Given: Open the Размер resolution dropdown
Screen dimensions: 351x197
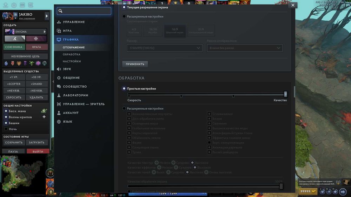Looking at the screenshot, I should point(165,48).
